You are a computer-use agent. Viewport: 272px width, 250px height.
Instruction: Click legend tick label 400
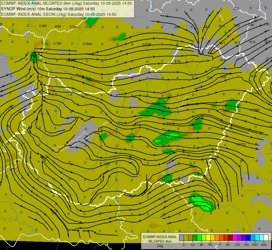point(264,245)
